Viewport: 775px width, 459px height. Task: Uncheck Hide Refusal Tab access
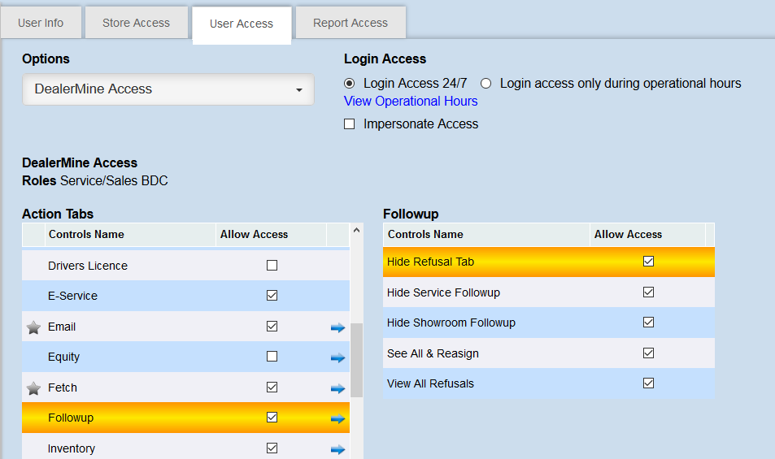pyautogui.click(x=648, y=262)
